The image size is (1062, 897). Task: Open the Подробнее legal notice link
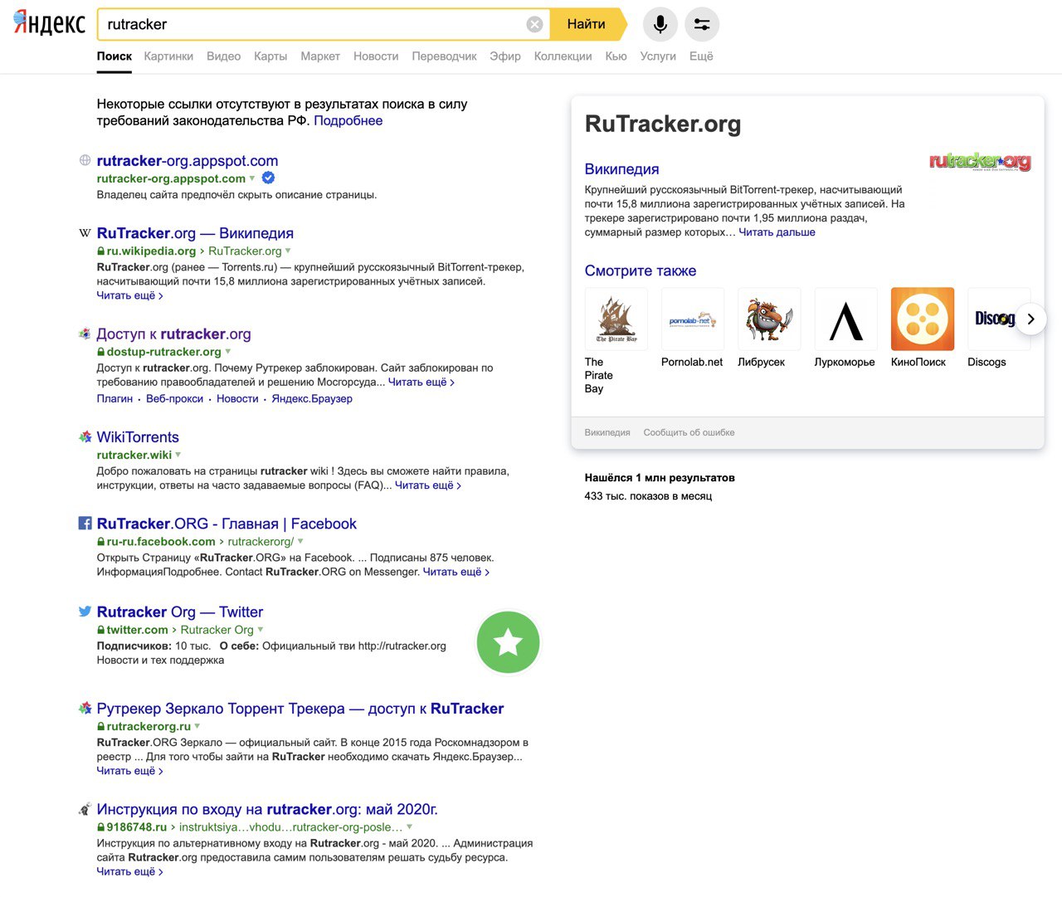coord(348,120)
